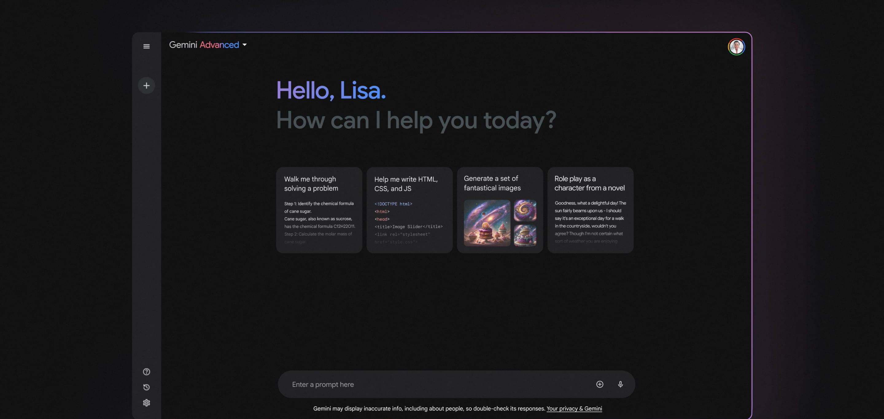Open the Gemini sidebar menu icon
Viewport: 884px width, 419px height.
pyautogui.click(x=147, y=46)
